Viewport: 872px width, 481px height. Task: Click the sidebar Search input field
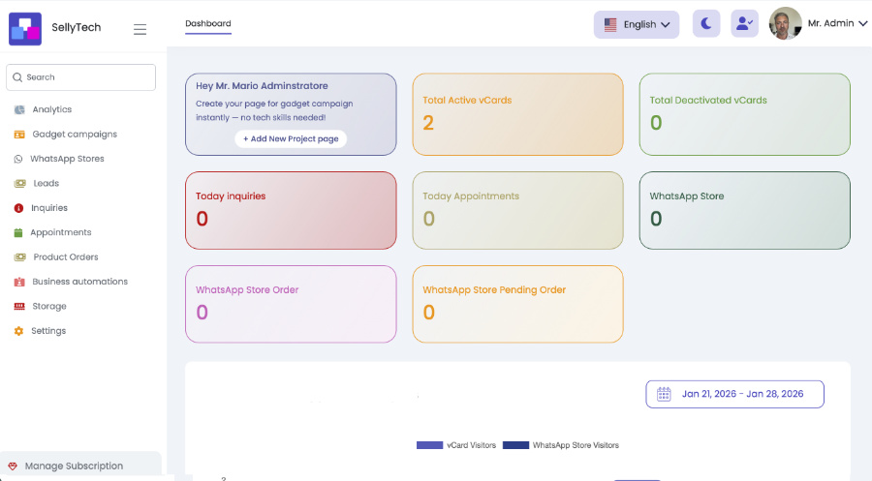(81, 77)
